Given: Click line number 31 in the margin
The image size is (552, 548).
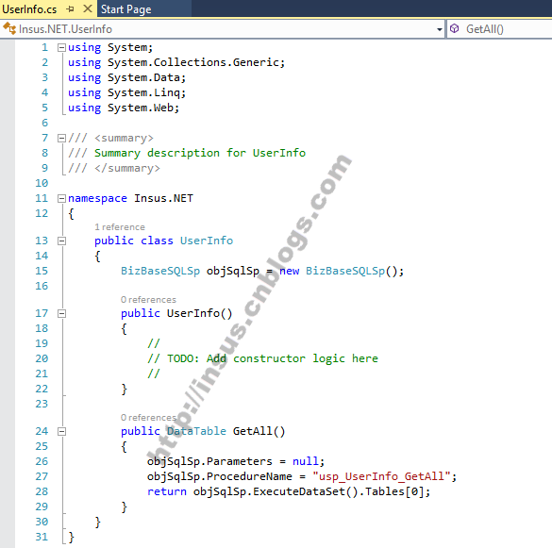Looking at the screenshot, I should tap(42, 537).
